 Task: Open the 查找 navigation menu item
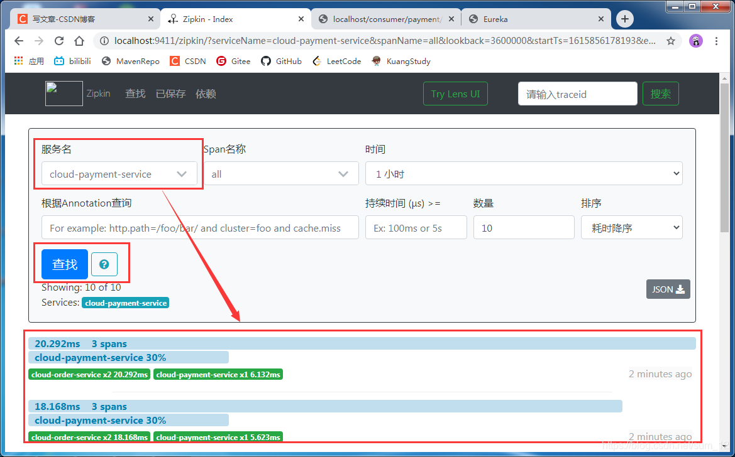pos(135,94)
